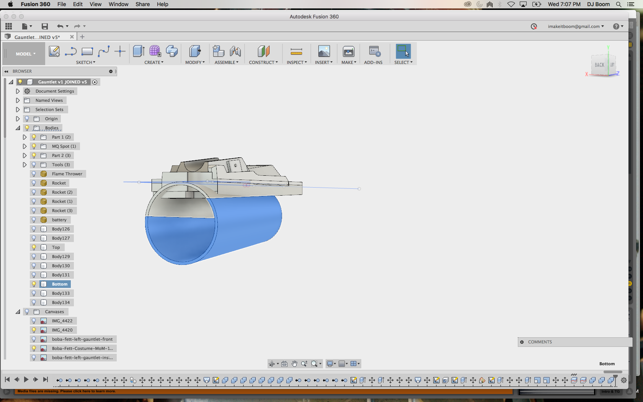Select the Line sketch tool
Screen dimensions: 643x402
point(71,51)
